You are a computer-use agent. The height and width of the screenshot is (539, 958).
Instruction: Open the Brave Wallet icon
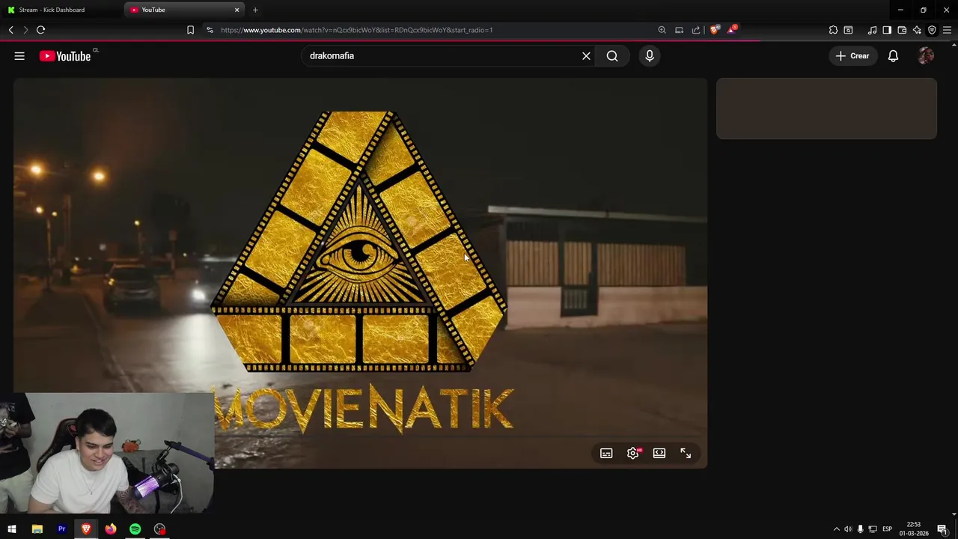pos(902,30)
